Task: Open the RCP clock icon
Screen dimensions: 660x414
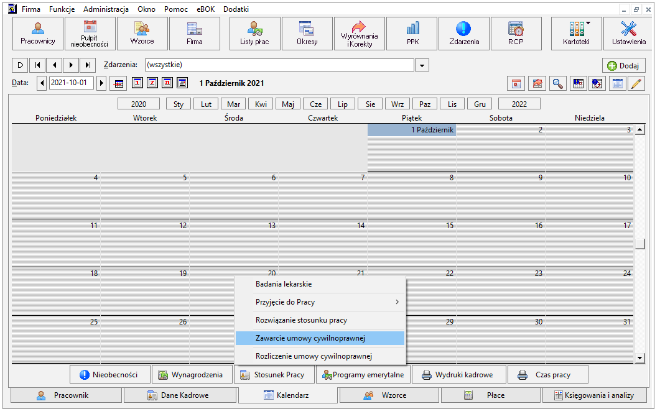Action: [x=516, y=34]
